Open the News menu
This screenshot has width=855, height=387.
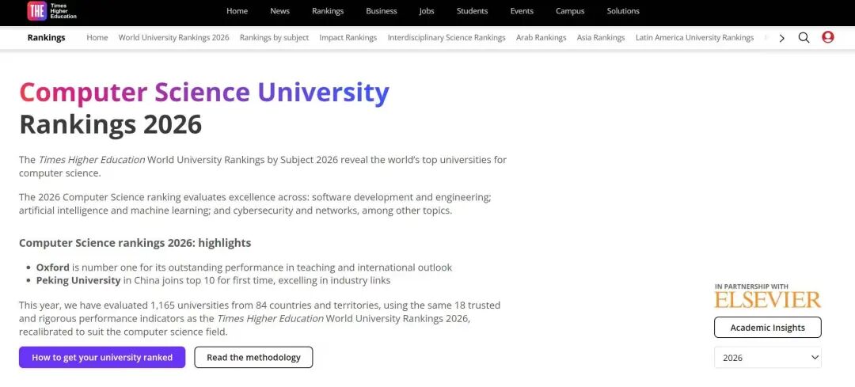279,11
